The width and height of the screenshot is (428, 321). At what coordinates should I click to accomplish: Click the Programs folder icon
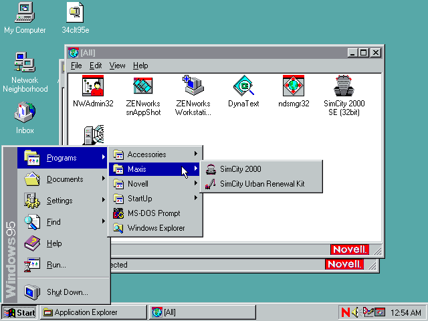pyautogui.click(x=32, y=158)
